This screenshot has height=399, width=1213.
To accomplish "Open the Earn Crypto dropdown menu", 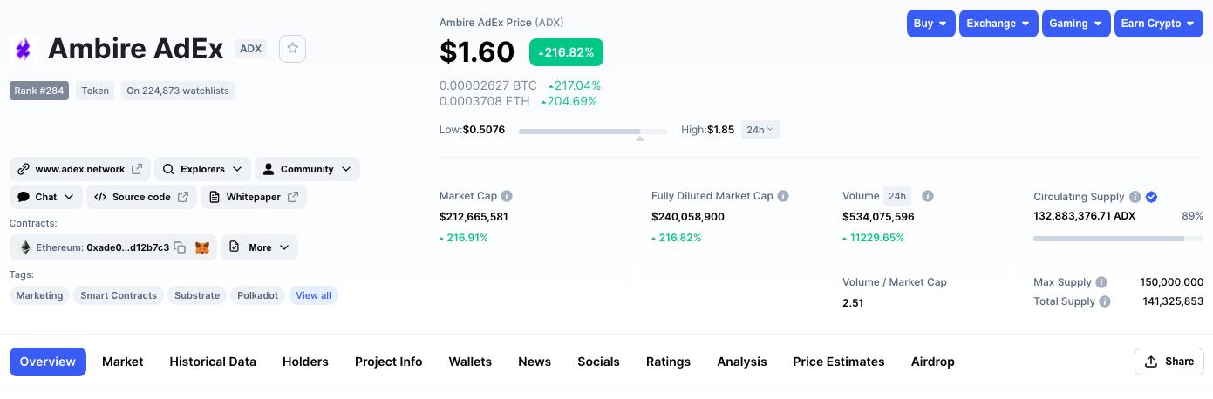I will [x=1159, y=24].
